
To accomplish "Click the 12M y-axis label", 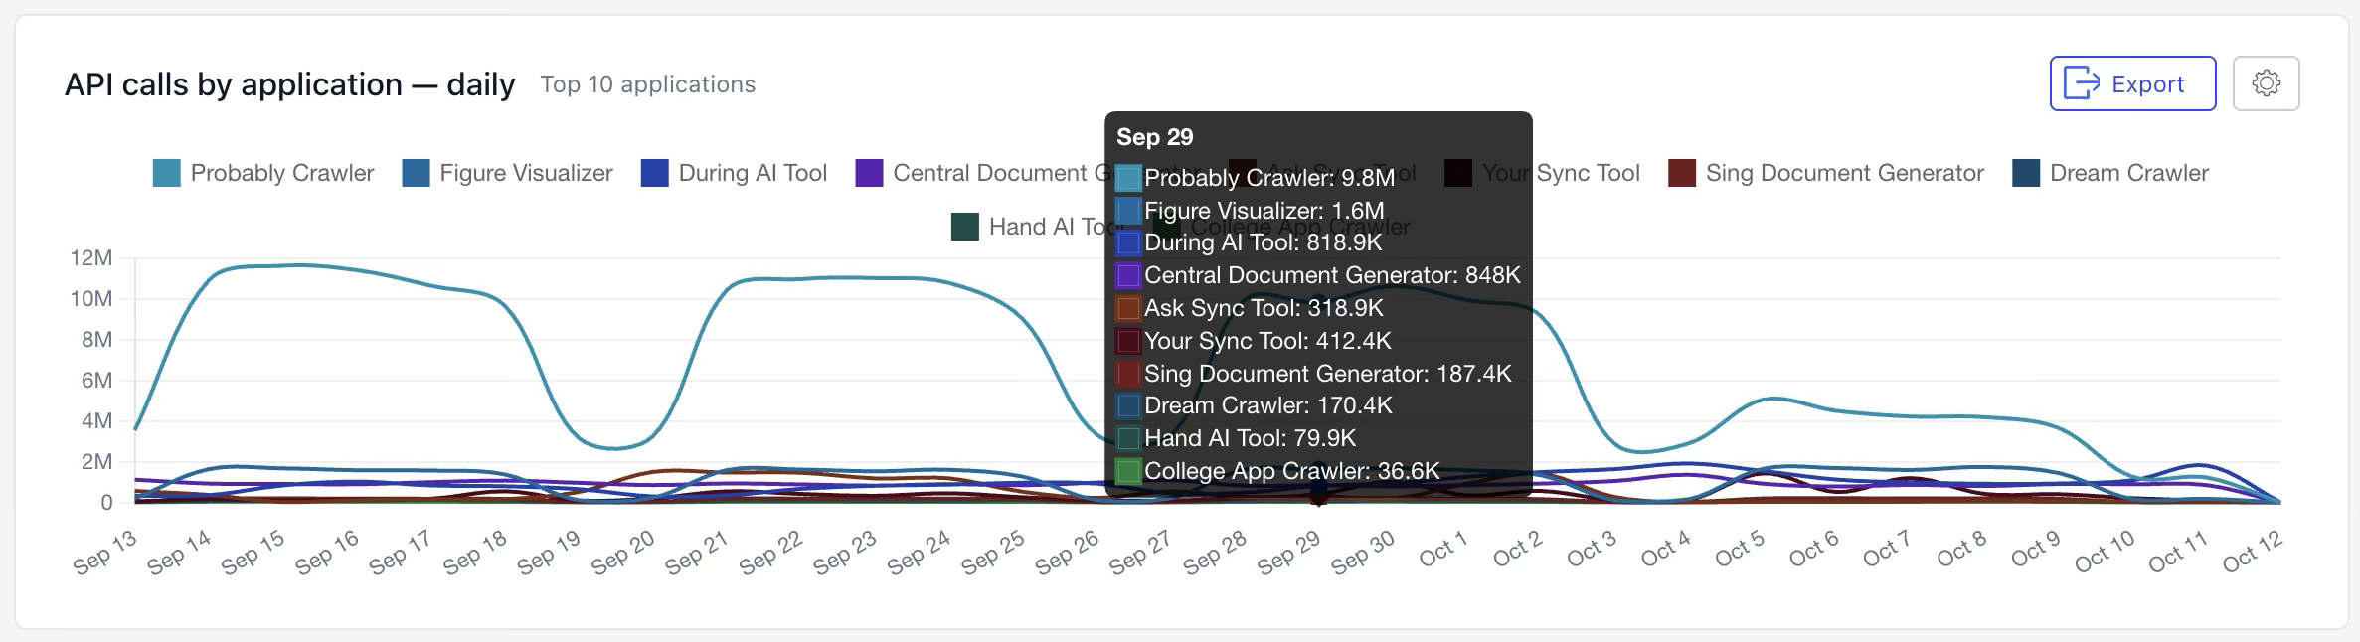I will (91, 258).
